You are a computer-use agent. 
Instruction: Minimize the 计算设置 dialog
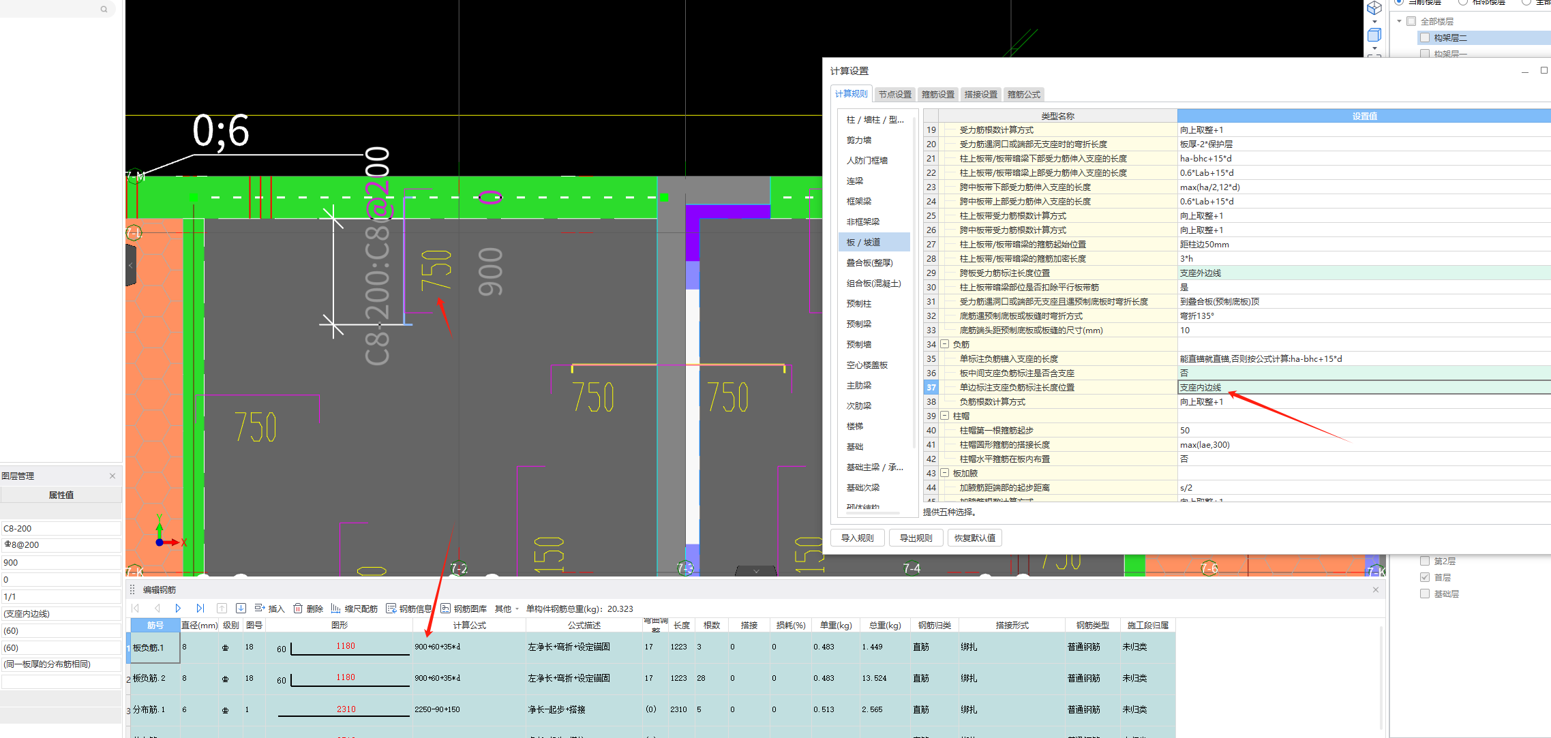(x=1525, y=71)
